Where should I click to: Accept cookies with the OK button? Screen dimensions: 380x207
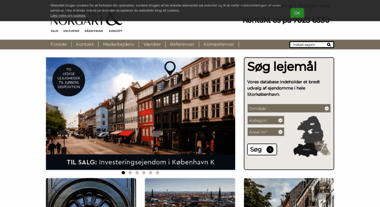[x=297, y=13]
